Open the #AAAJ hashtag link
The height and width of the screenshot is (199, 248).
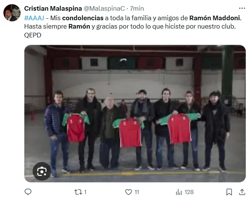point(34,18)
